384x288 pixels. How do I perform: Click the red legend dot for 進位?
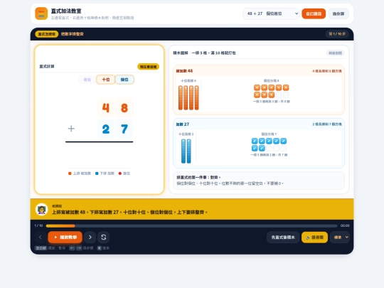[120, 174]
